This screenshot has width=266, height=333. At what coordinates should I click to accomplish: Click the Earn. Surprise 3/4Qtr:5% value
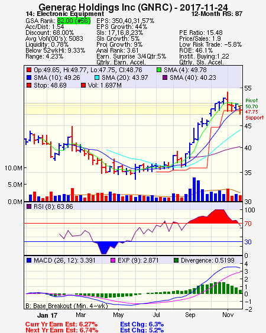(x=131, y=57)
